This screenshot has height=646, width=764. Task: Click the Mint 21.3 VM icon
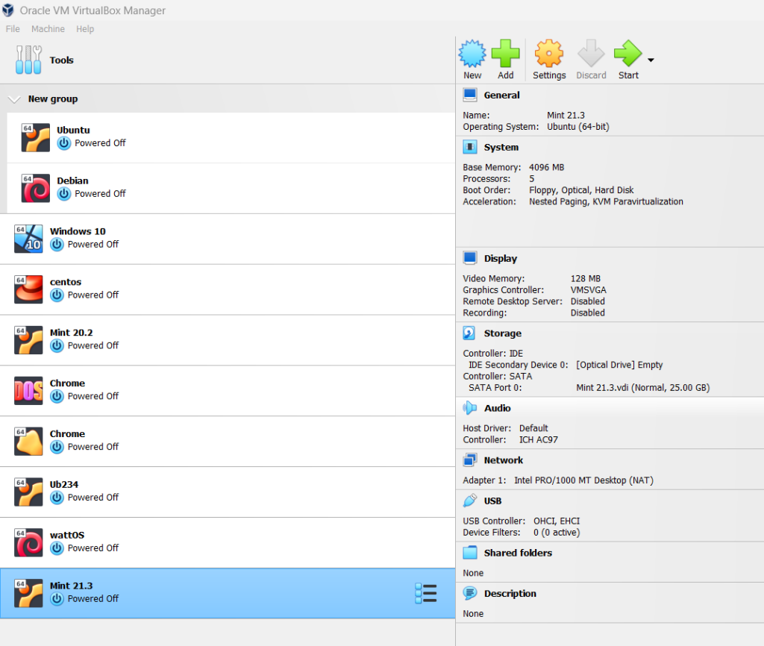[28, 593]
